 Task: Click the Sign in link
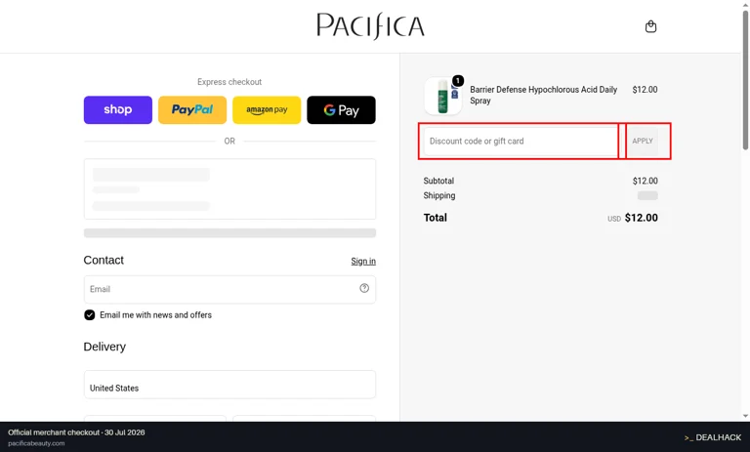[x=363, y=262]
